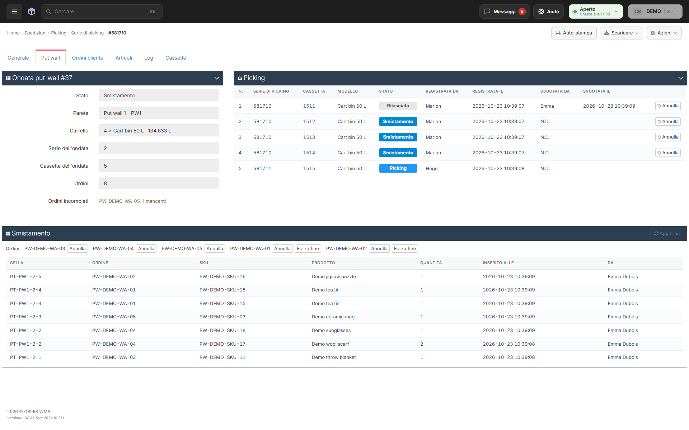Switch to the Cassette tab
This screenshot has height=430, width=689.
(176, 58)
